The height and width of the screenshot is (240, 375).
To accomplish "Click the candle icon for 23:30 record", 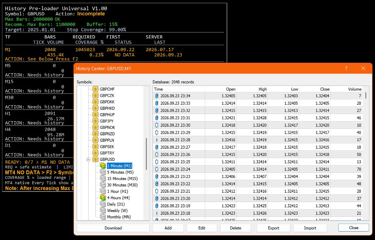I will (x=157, y=125).
